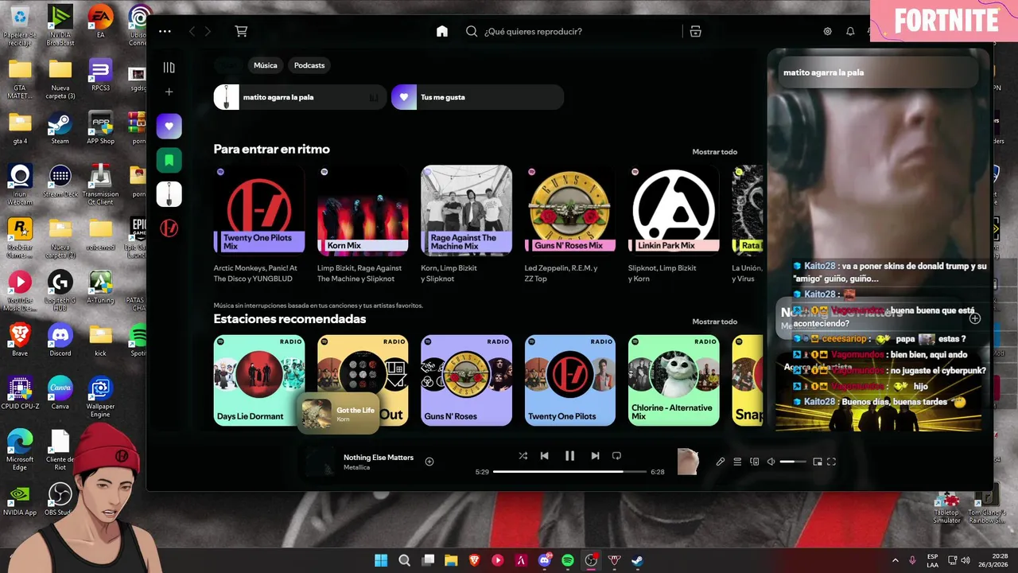
Task: Open Twenty One Pilots sidebar artist icon
Action: 169,228
